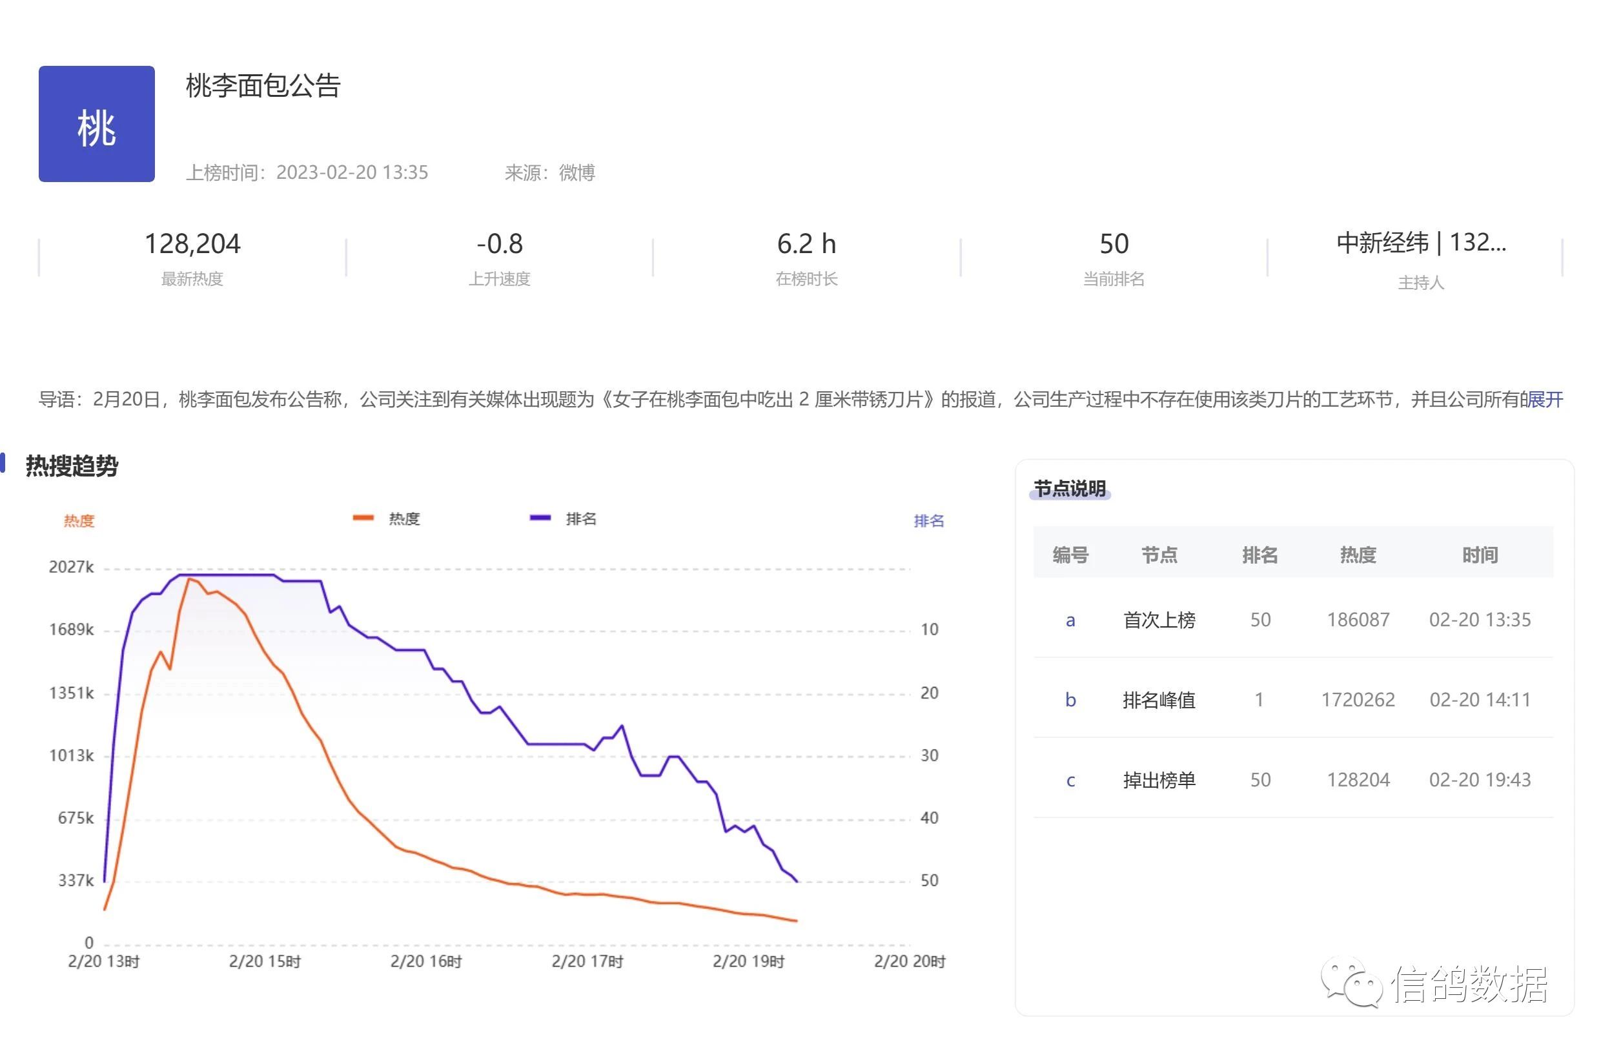Click the 热度 column header in table

pos(1358,555)
